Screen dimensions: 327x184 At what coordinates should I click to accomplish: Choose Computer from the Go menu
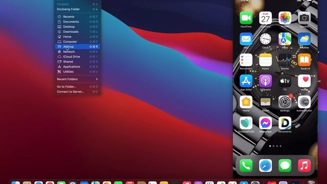click(x=78, y=42)
